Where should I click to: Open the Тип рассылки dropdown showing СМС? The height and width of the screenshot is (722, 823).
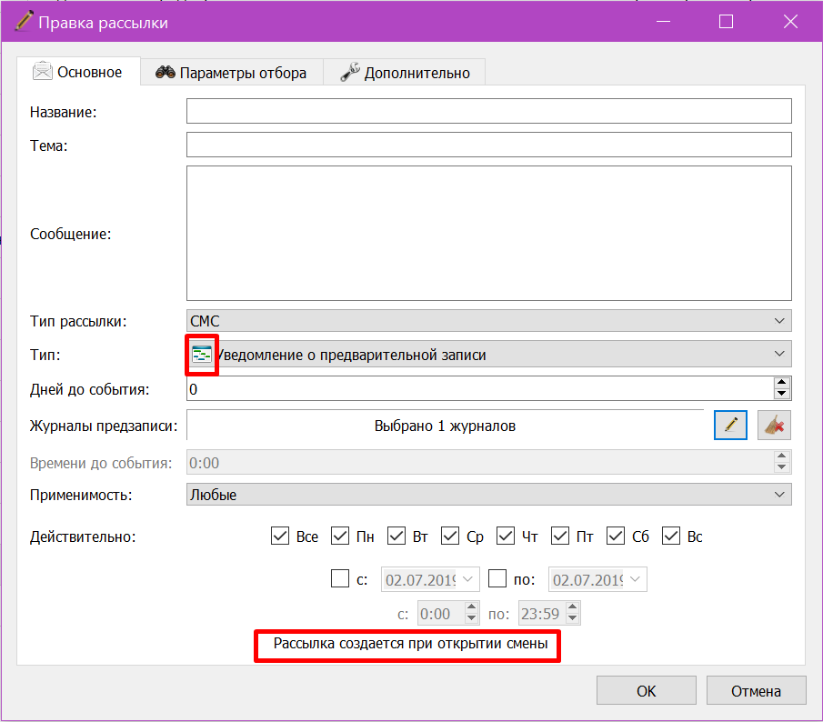click(488, 321)
